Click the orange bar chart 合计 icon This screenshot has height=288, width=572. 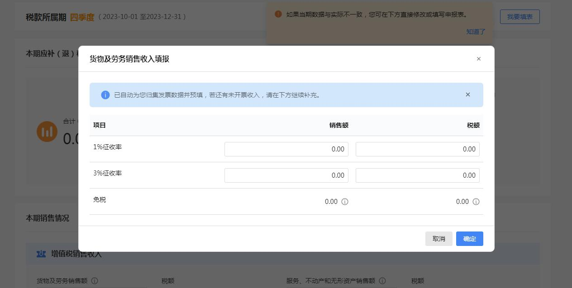[47, 132]
